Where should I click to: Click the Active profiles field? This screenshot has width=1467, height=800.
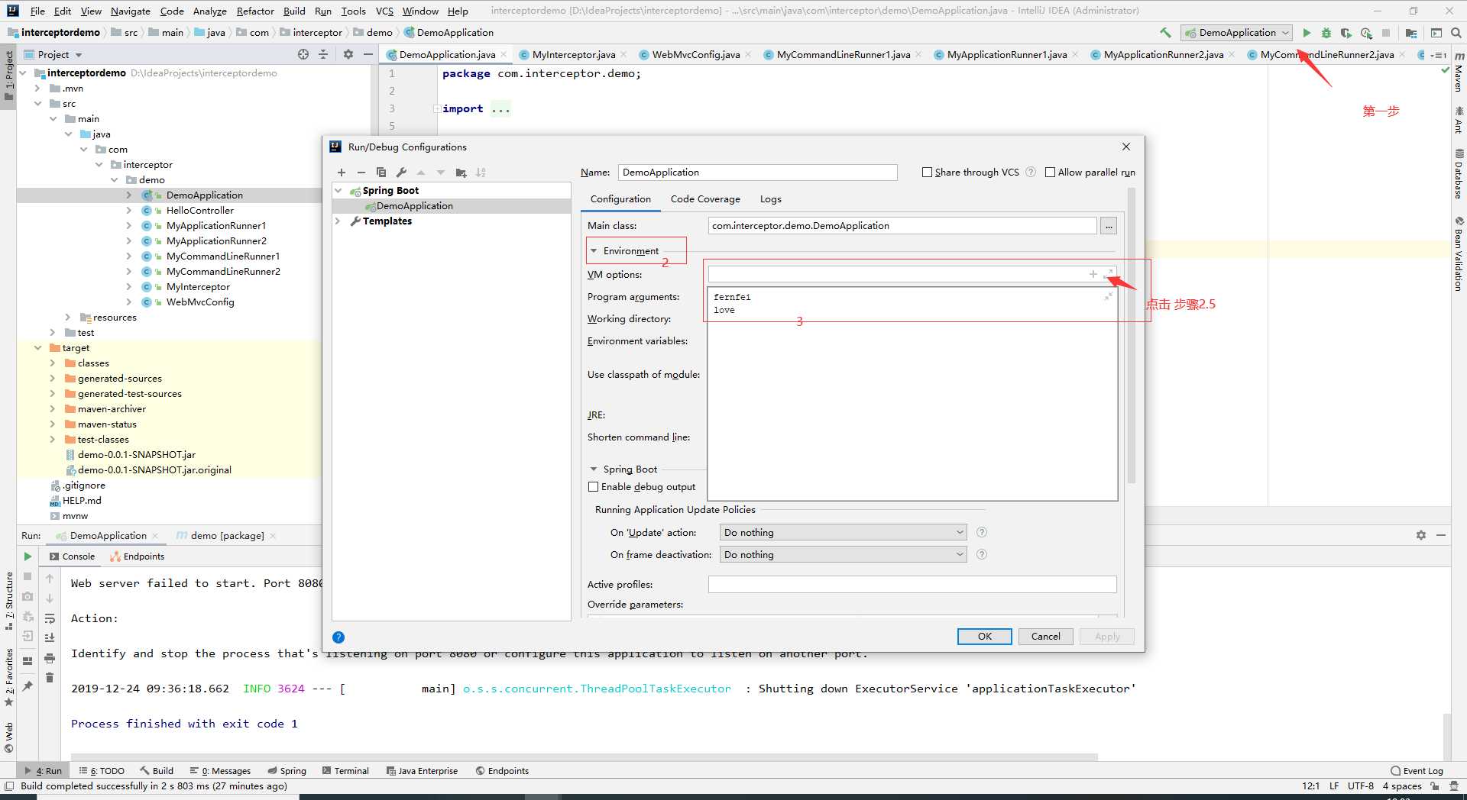click(x=912, y=585)
